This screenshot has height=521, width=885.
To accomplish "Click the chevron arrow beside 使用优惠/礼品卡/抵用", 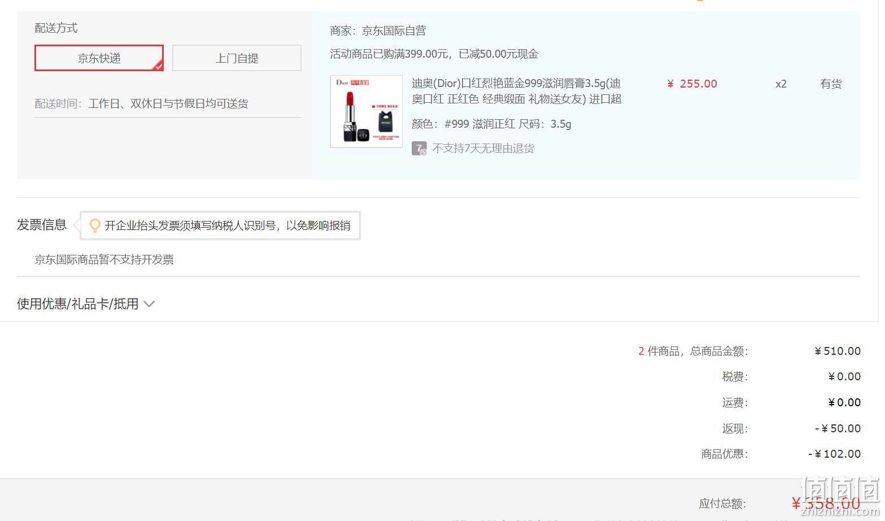I will (x=149, y=304).
